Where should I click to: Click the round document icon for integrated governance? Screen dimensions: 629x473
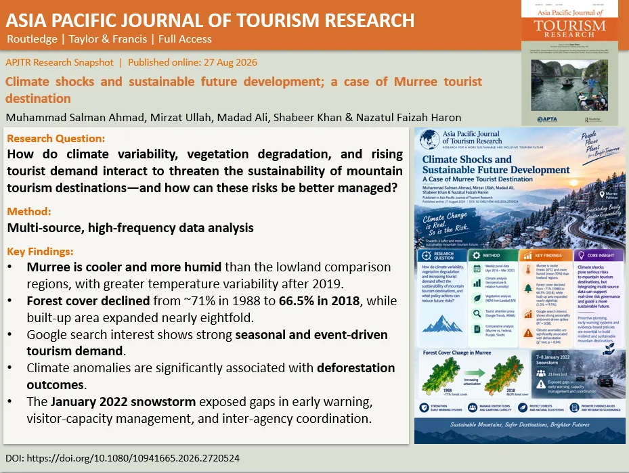click(574, 407)
